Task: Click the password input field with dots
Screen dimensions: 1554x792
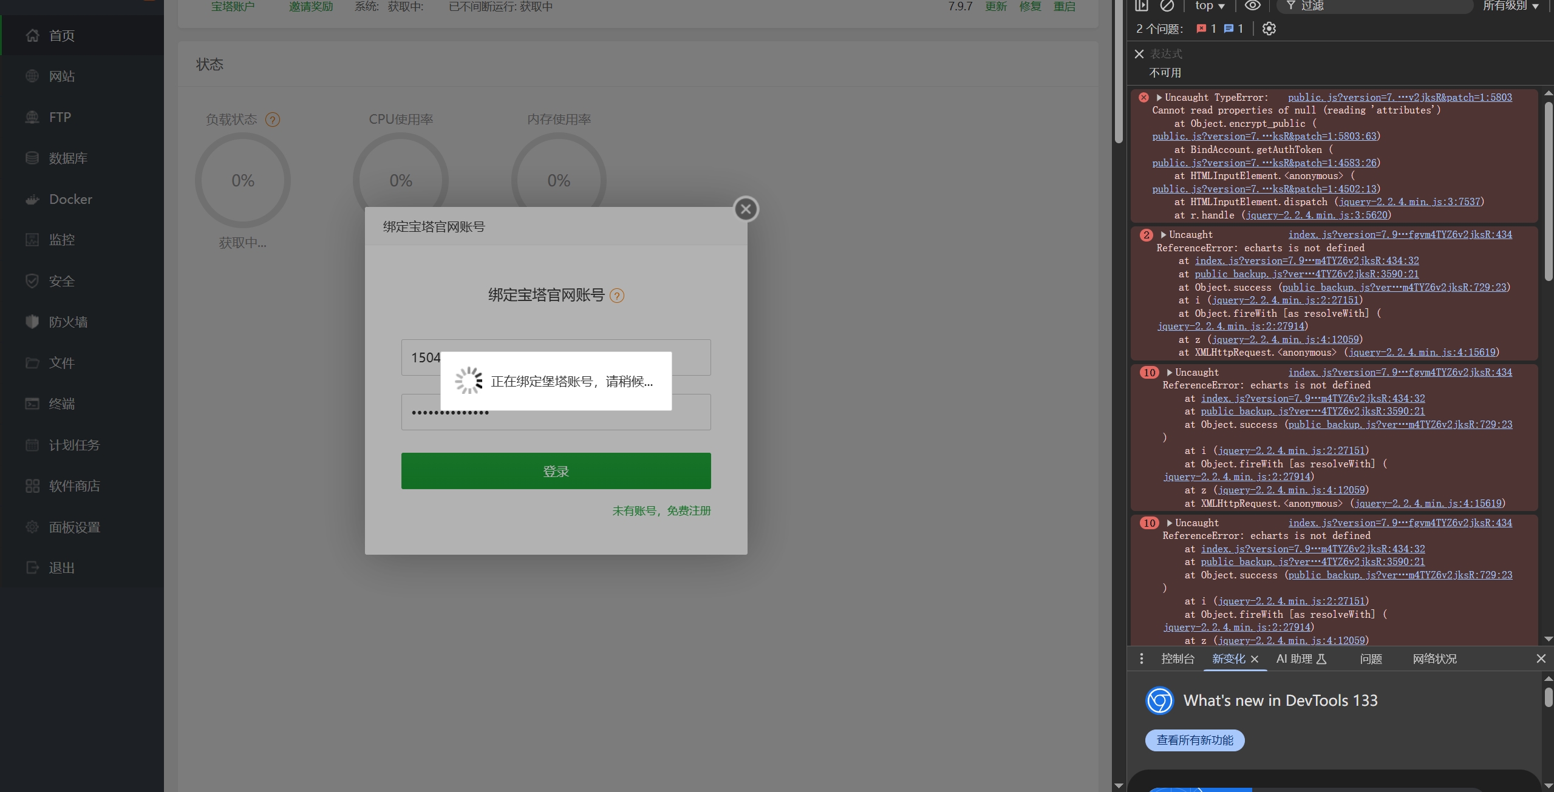Action: tap(556, 412)
